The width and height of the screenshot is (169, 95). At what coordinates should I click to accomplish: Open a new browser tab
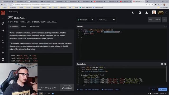coord(147,2)
